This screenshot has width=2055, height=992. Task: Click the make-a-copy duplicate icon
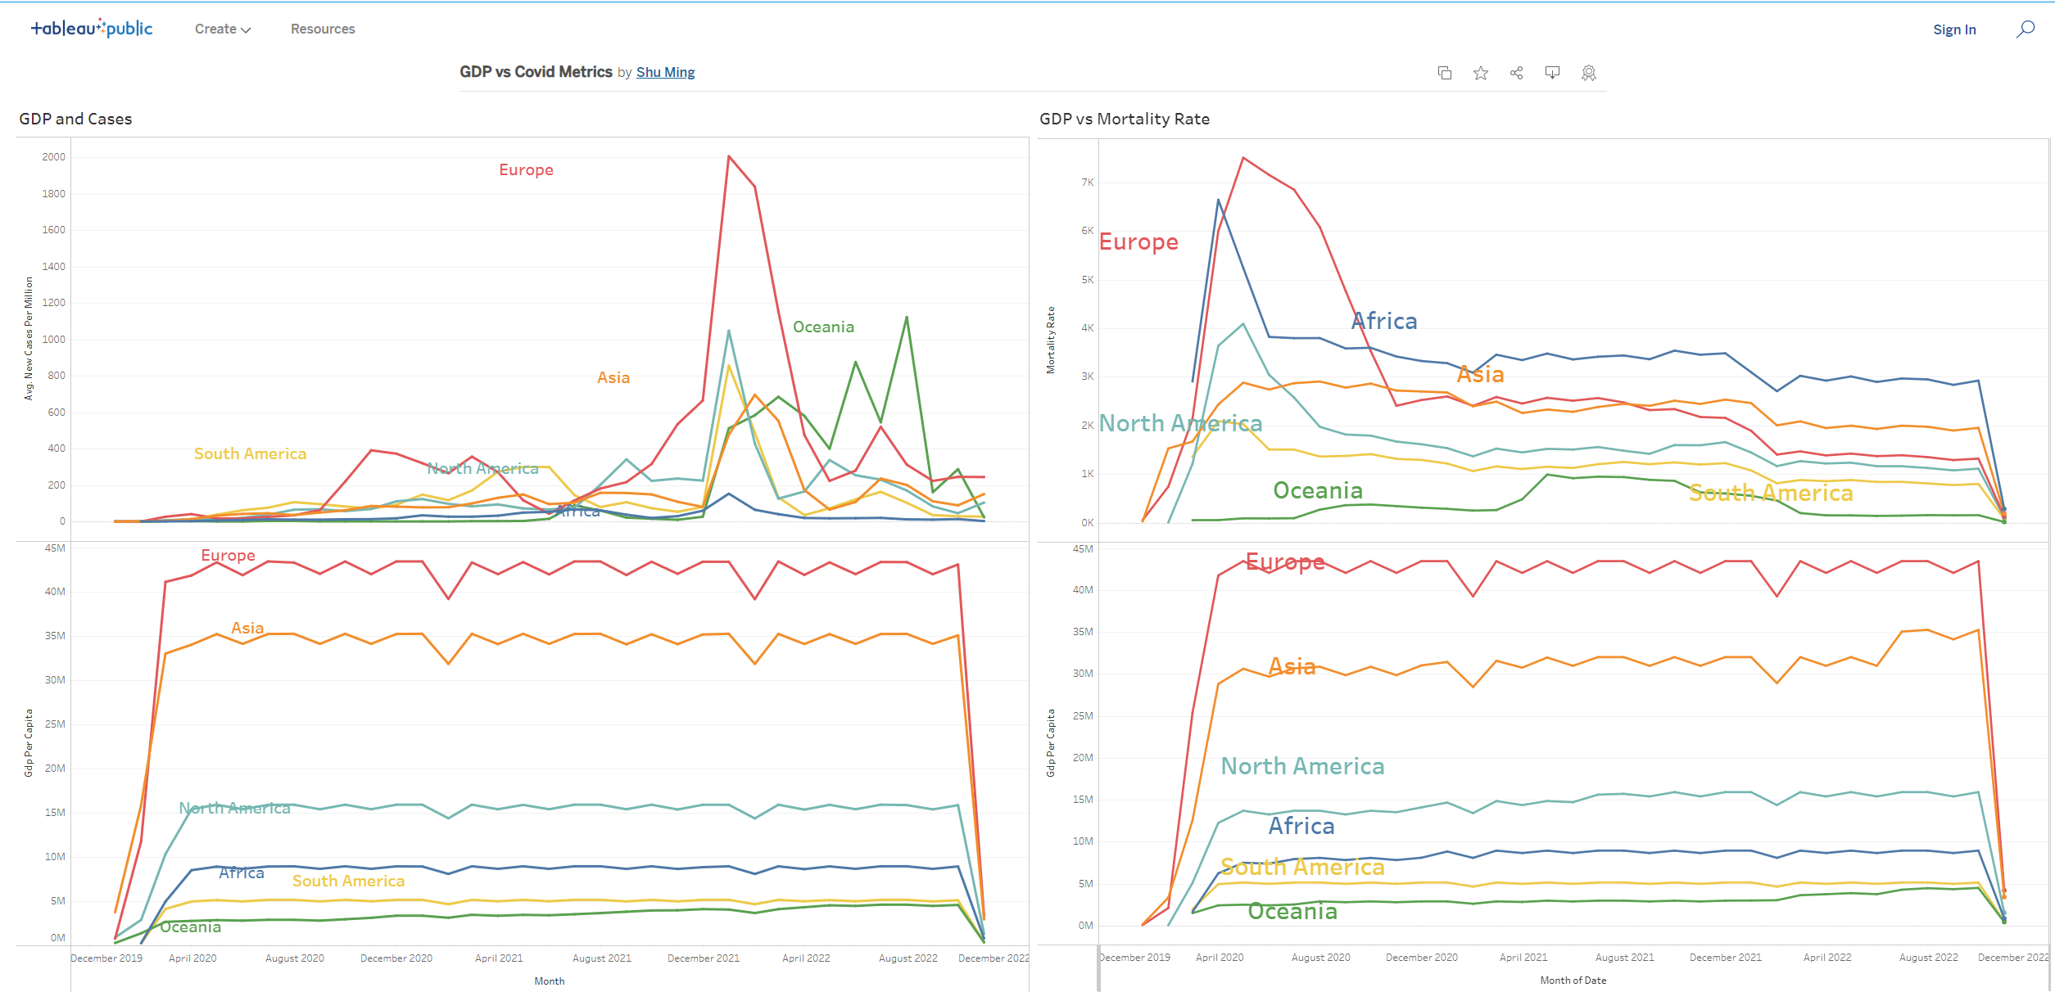(1445, 73)
